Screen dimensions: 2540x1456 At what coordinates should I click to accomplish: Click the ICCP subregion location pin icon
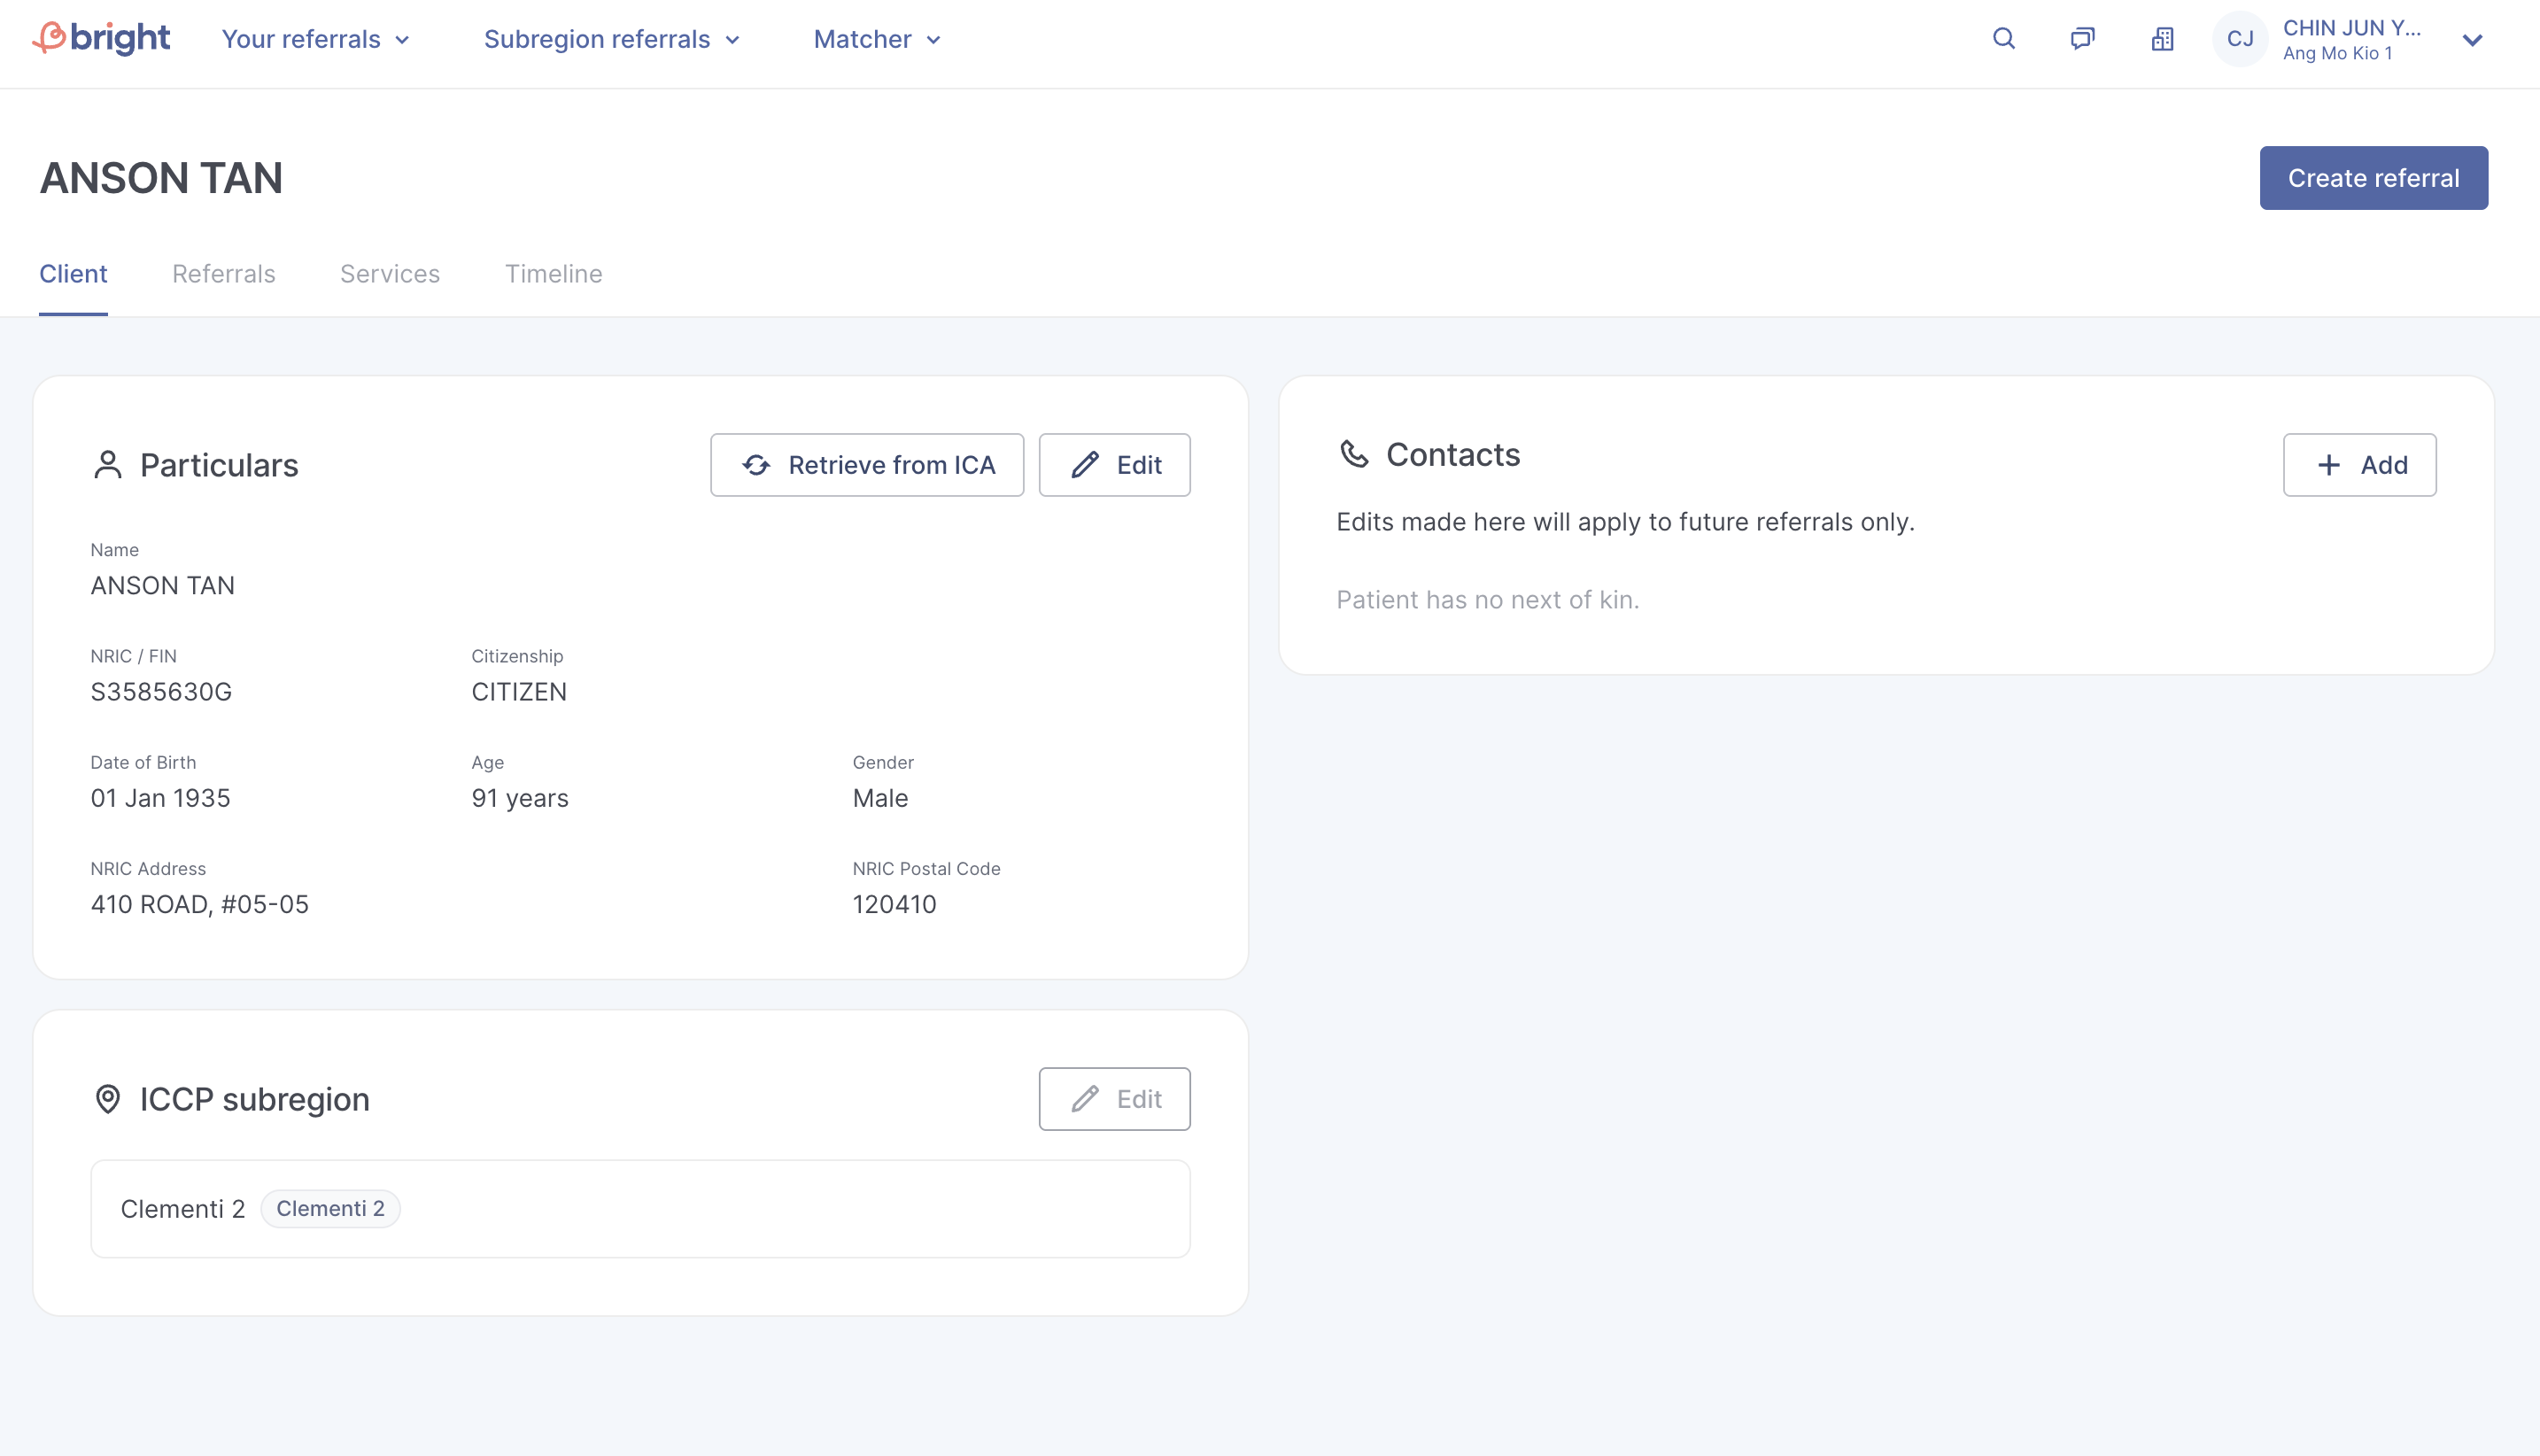[x=107, y=1099]
